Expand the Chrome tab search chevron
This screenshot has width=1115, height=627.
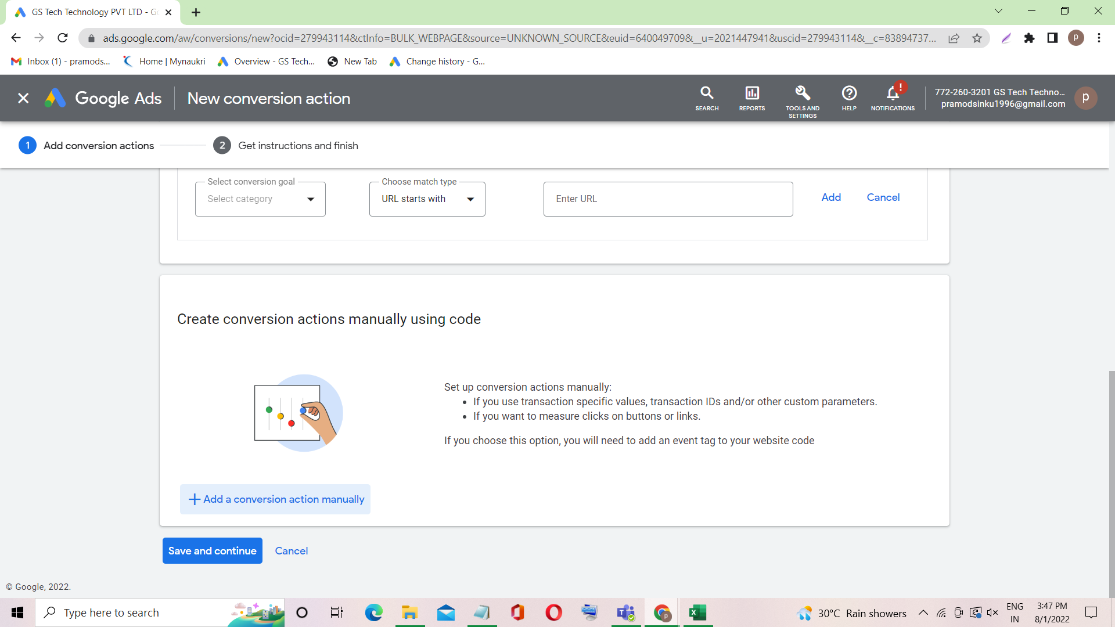[998, 11]
